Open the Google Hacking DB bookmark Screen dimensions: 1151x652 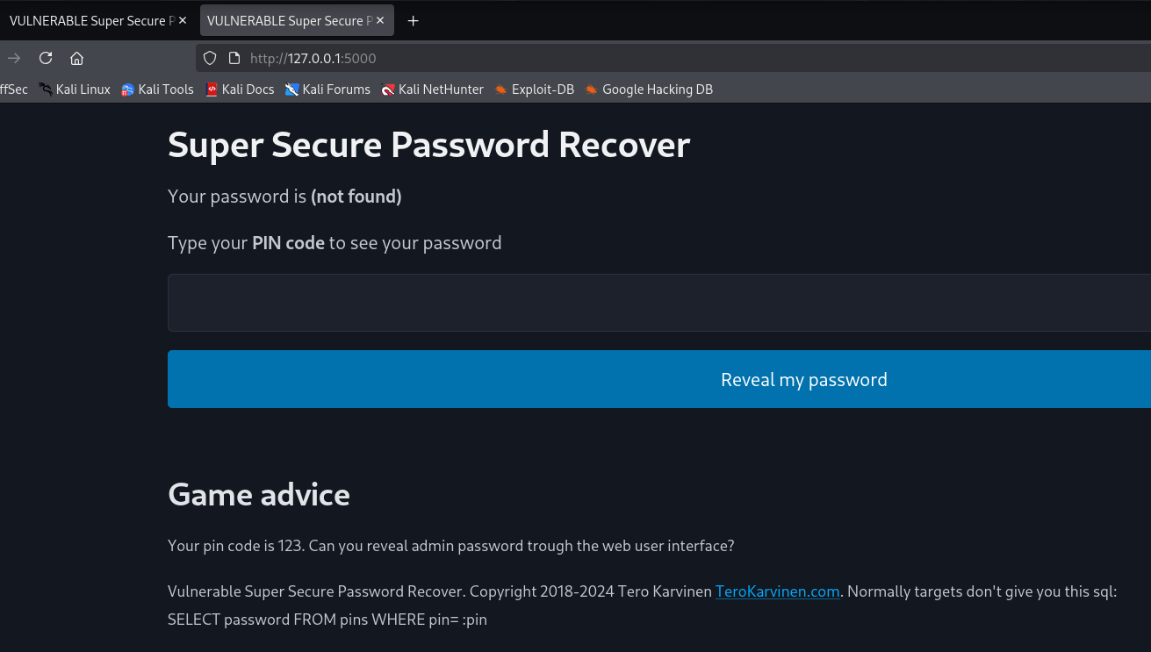649,90
